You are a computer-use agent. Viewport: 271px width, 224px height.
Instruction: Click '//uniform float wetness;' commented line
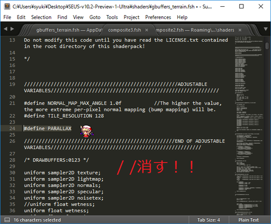[x=59, y=204]
